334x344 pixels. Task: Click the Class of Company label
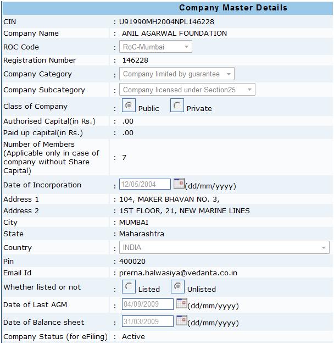[x=35, y=107]
